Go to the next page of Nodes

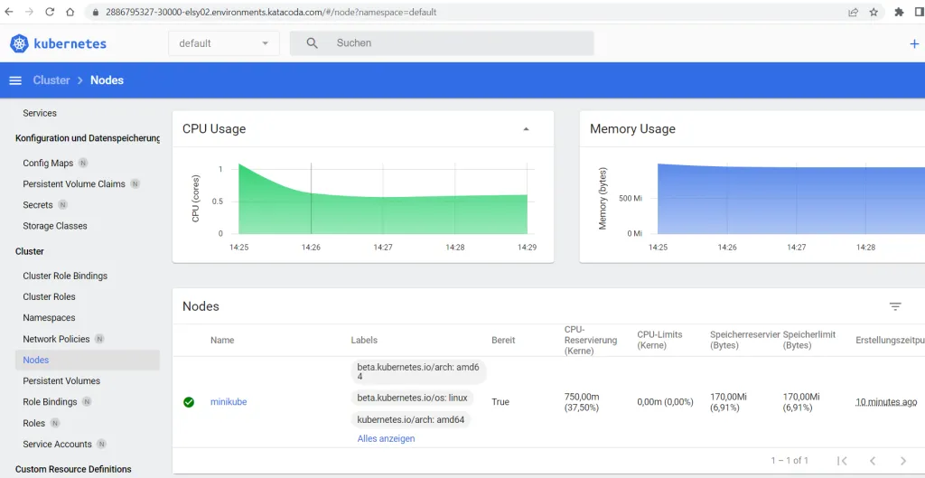pyautogui.click(x=903, y=460)
